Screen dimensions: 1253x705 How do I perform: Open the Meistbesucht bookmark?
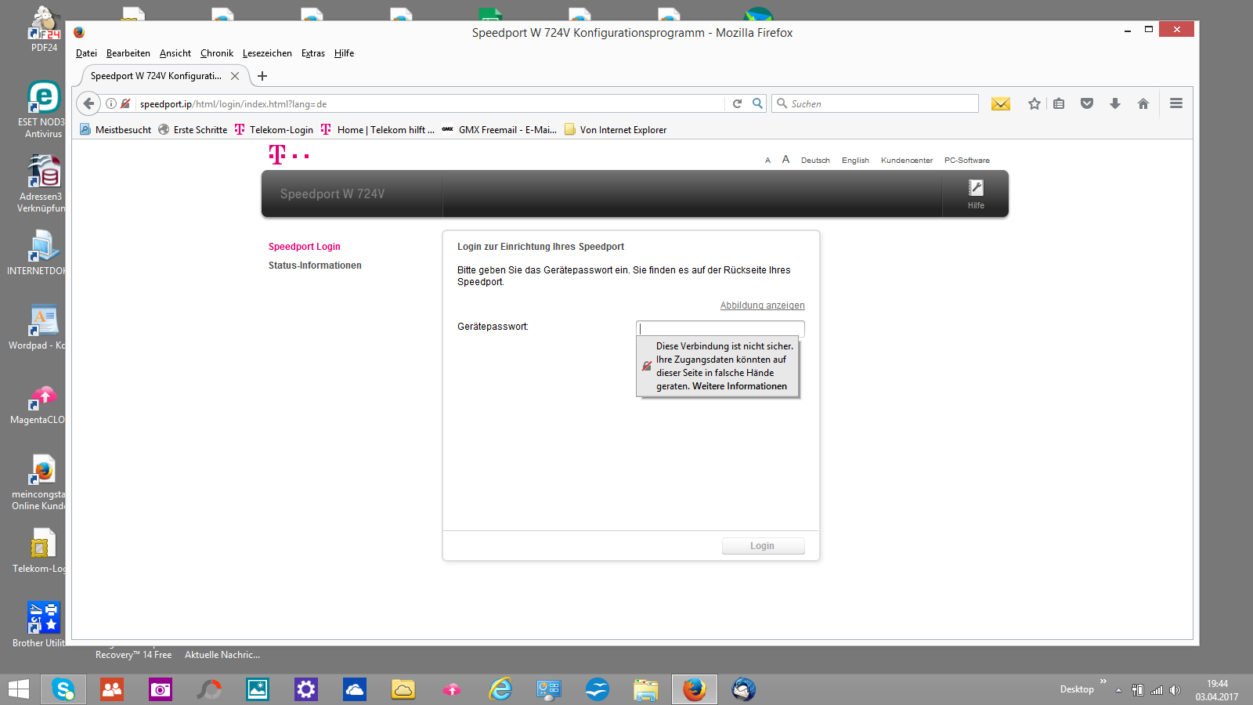[116, 130]
